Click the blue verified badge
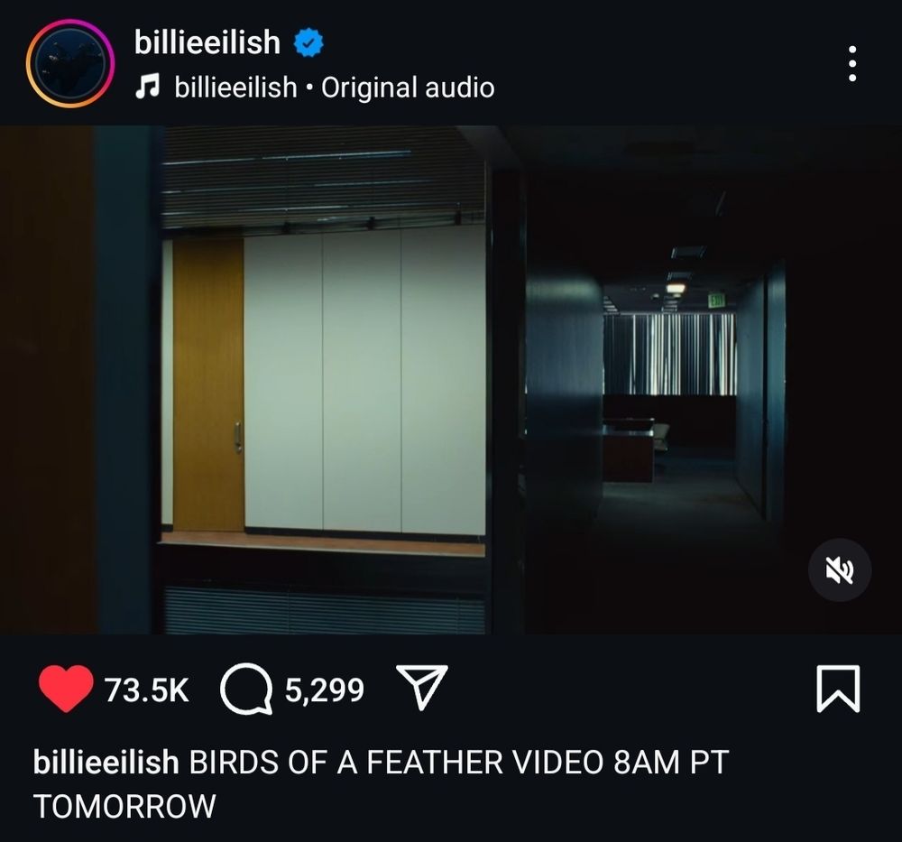 click(308, 42)
